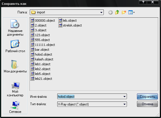Select file name leb2.object

(43, 69)
